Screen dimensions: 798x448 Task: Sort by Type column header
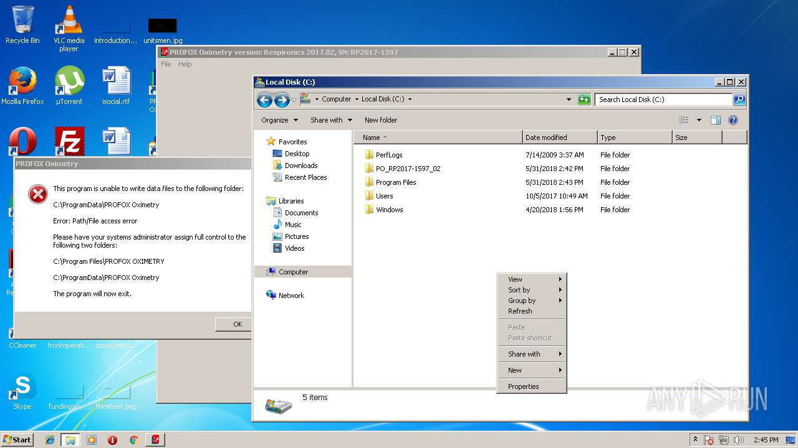(635, 138)
